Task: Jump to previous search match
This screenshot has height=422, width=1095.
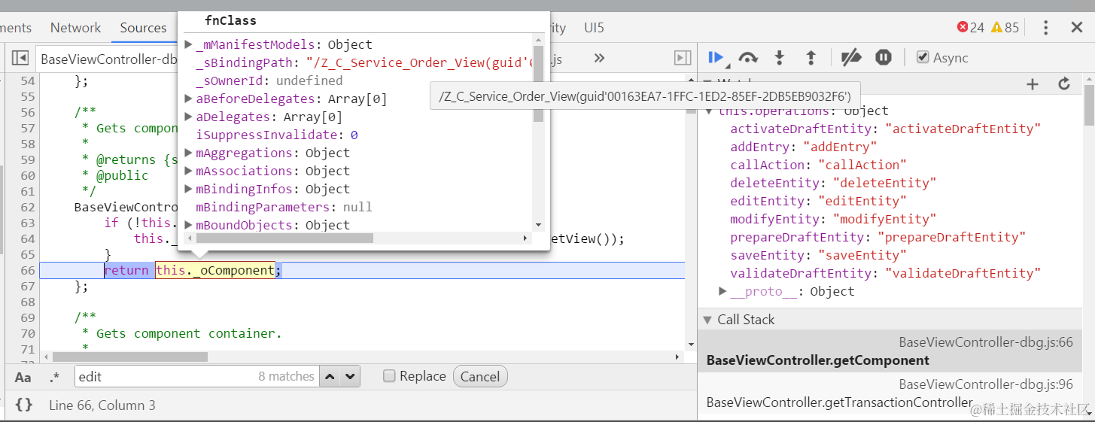Action: pos(330,376)
